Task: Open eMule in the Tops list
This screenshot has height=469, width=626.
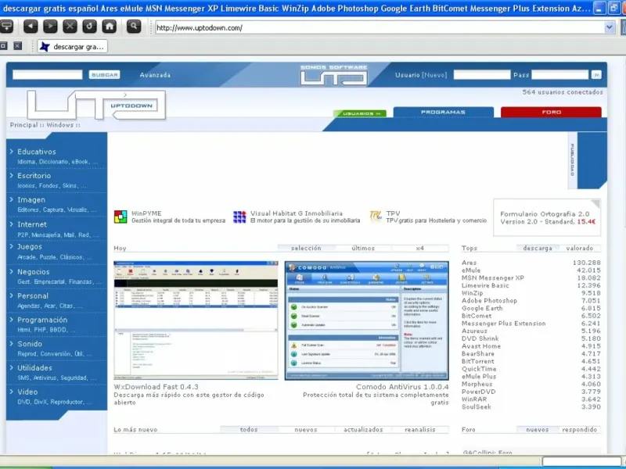Action: [471, 270]
